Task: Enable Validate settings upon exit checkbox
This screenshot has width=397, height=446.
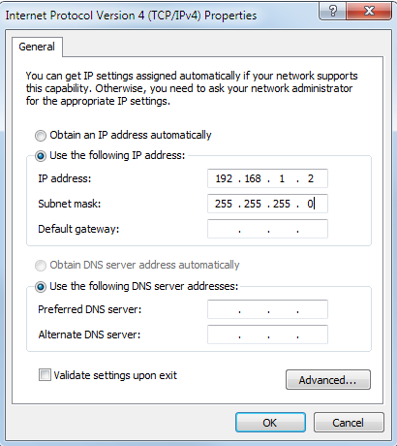Action: 45,375
